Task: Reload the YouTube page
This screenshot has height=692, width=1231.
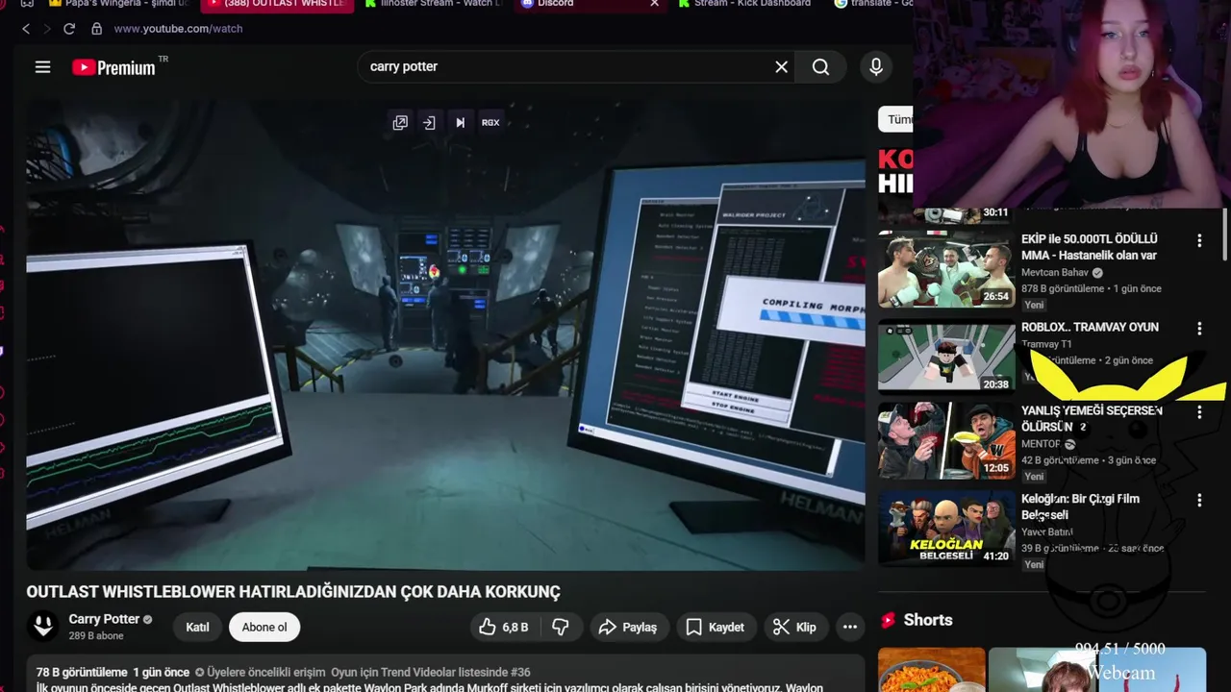Action: point(69,29)
